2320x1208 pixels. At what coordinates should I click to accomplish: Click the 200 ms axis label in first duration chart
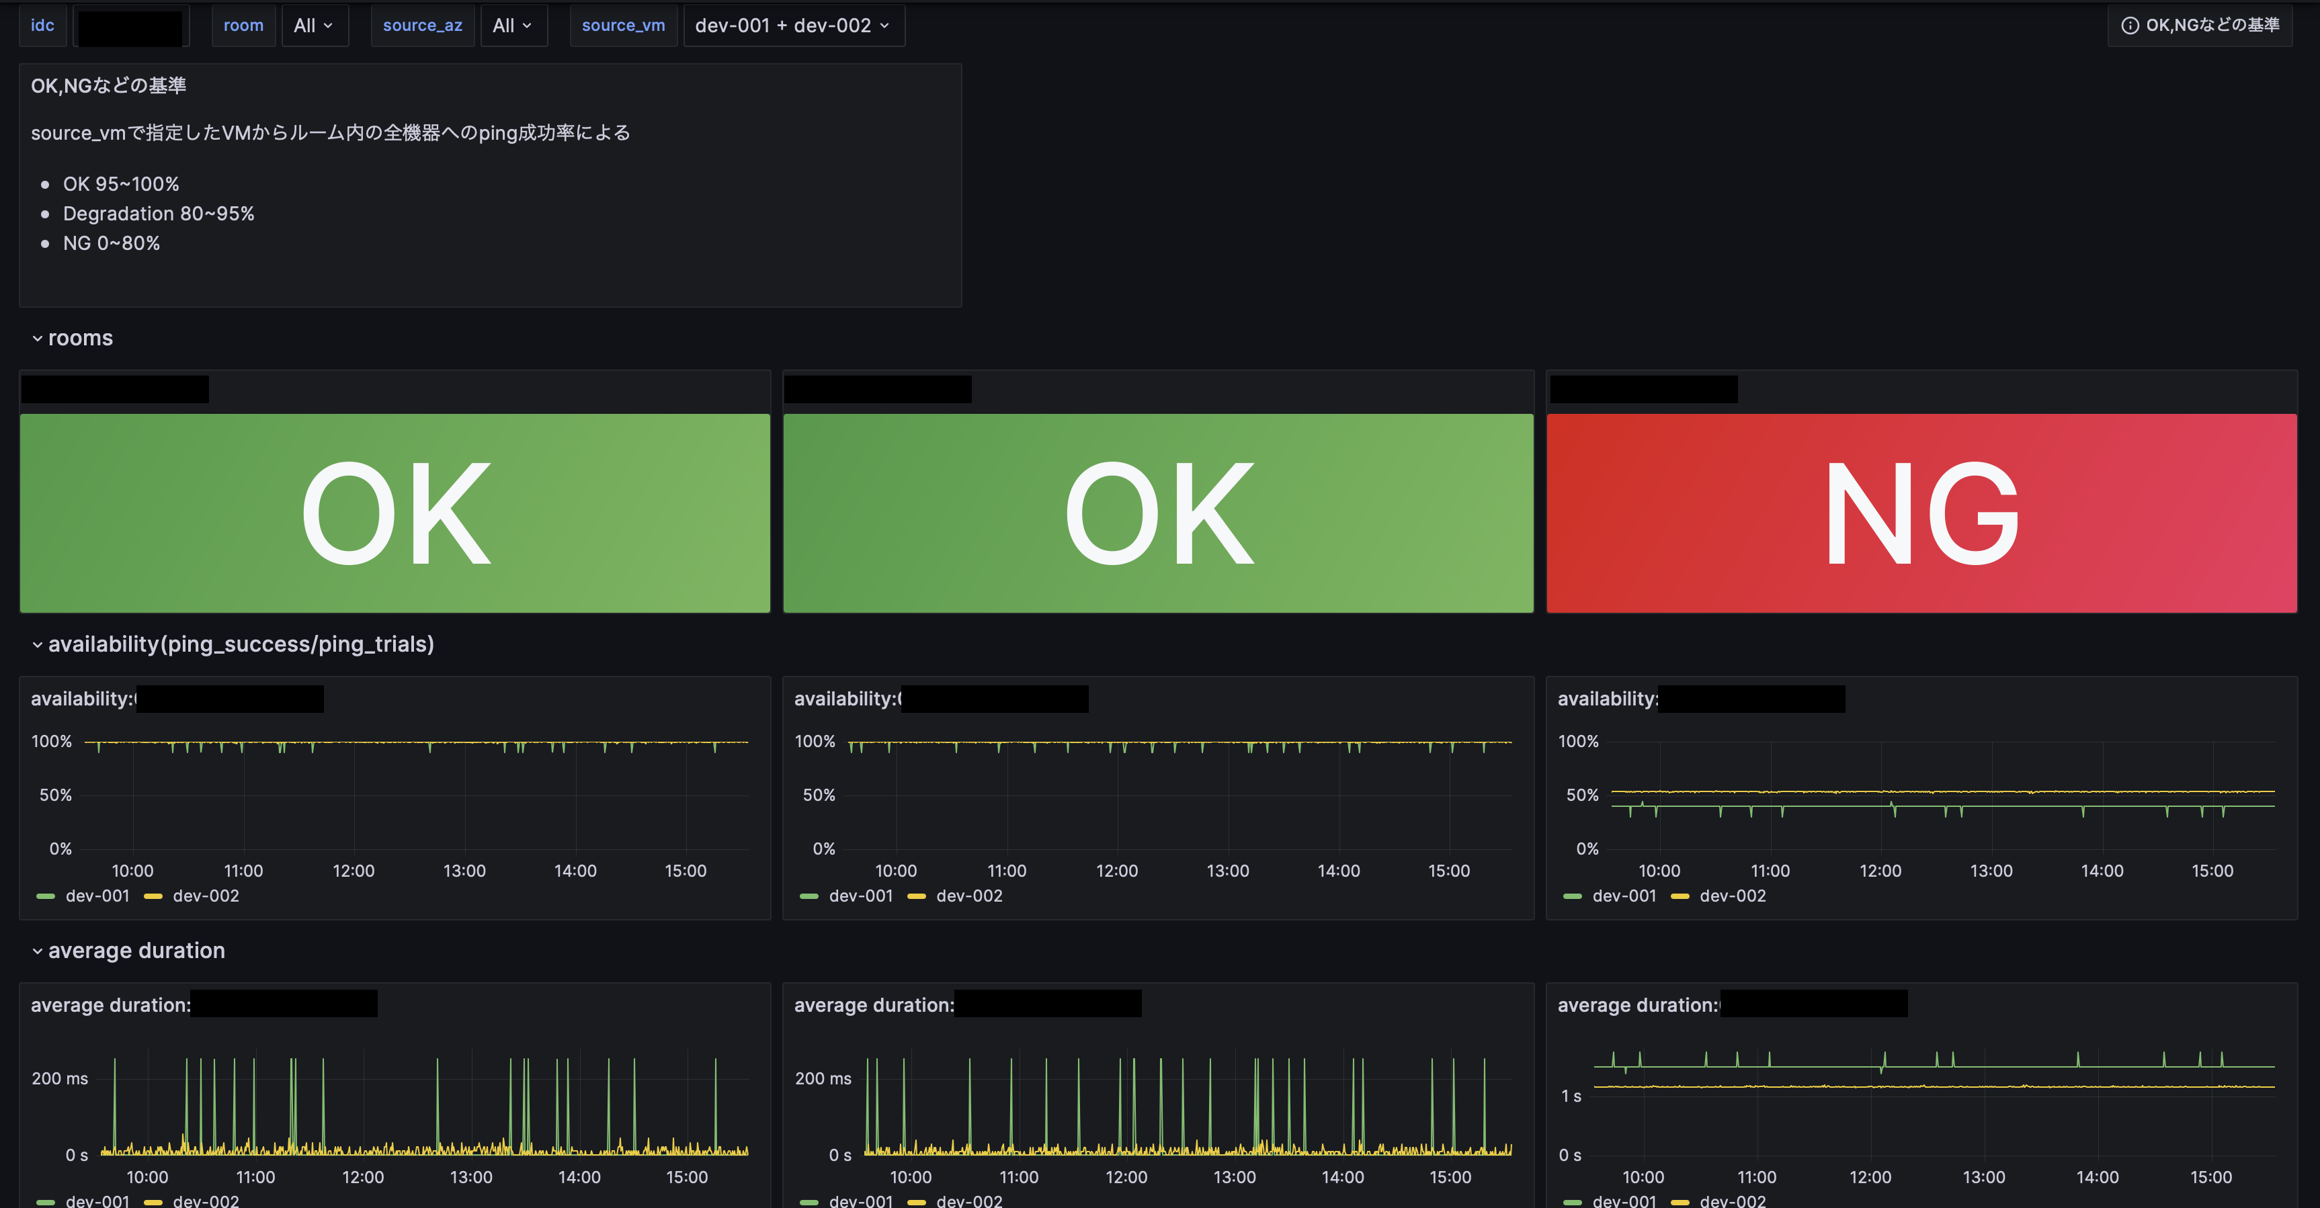(x=59, y=1078)
